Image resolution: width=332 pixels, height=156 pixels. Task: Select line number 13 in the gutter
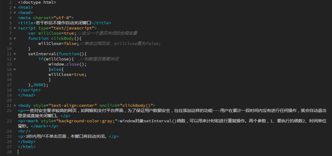[9, 64]
